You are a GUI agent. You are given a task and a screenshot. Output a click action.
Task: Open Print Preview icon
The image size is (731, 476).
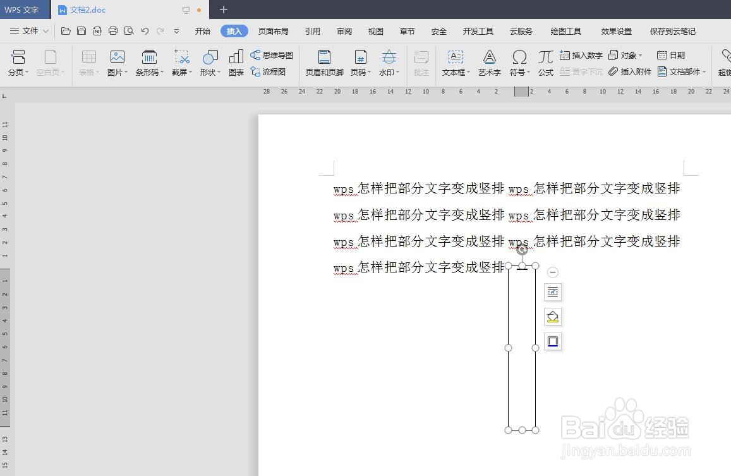[x=129, y=31]
